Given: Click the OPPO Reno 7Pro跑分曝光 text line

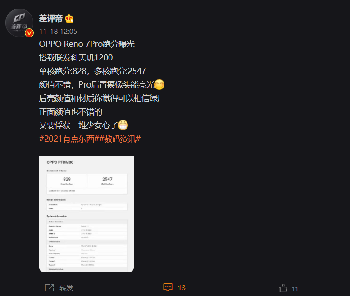Looking at the screenshot, I should pyautogui.click(x=87, y=44).
